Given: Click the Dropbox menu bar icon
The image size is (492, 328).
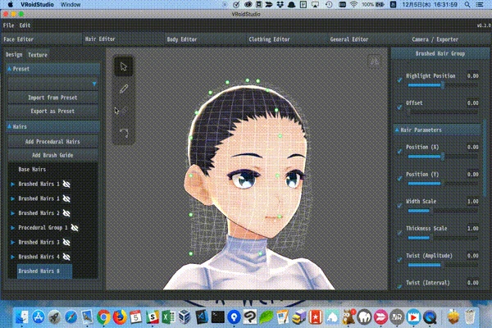Looking at the screenshot, I should coord(280,4).
